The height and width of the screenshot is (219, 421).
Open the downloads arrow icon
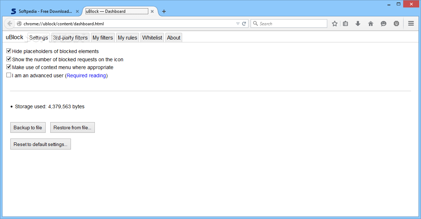point(358,24)
